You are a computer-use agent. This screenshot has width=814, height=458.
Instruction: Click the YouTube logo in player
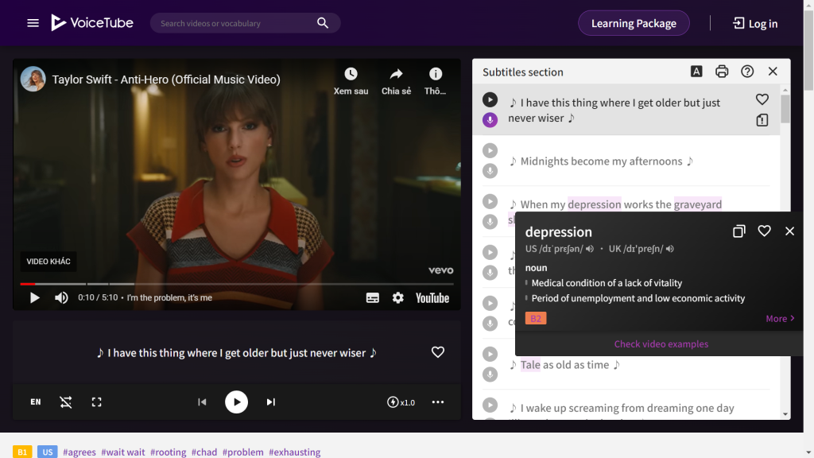click(x=432, y=297)
